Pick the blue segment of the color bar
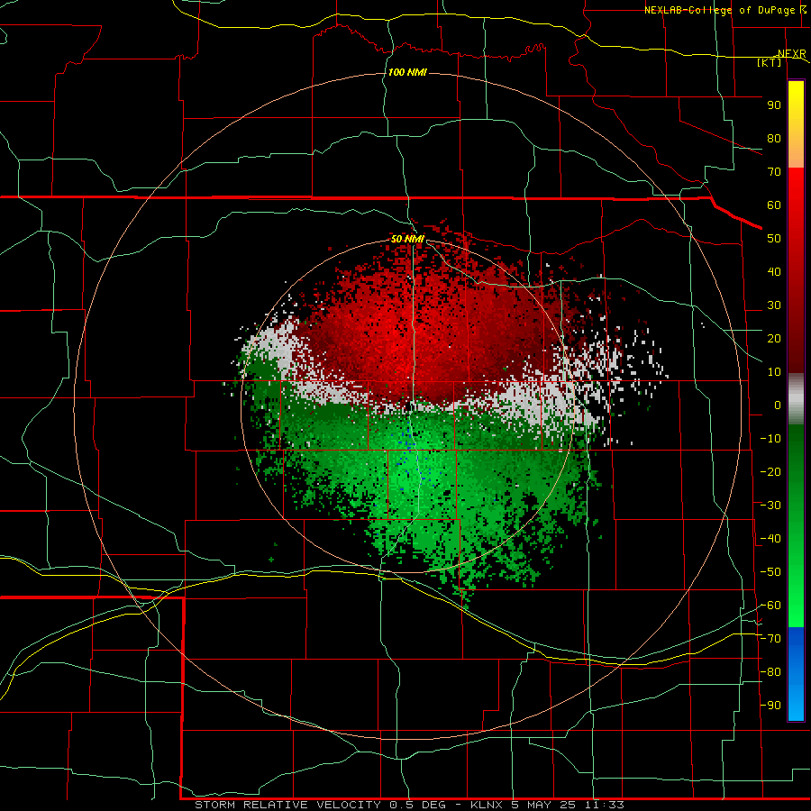 [796, 674]
